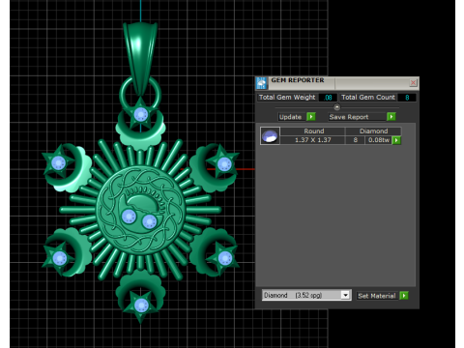Click the green arrow beside Set Material
The height and width of the screenshot is (348, 464).
pyautogui.click(x=404, y=296)
